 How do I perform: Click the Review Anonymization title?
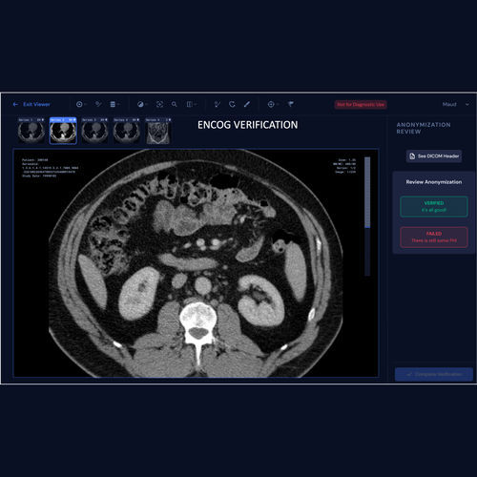pos(434,182)
